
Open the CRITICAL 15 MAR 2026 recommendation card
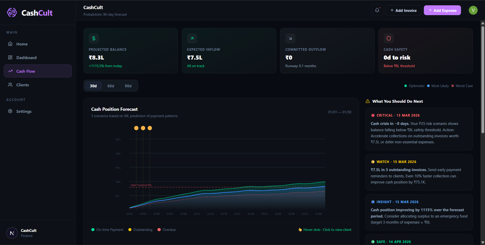tap(419, 129)
